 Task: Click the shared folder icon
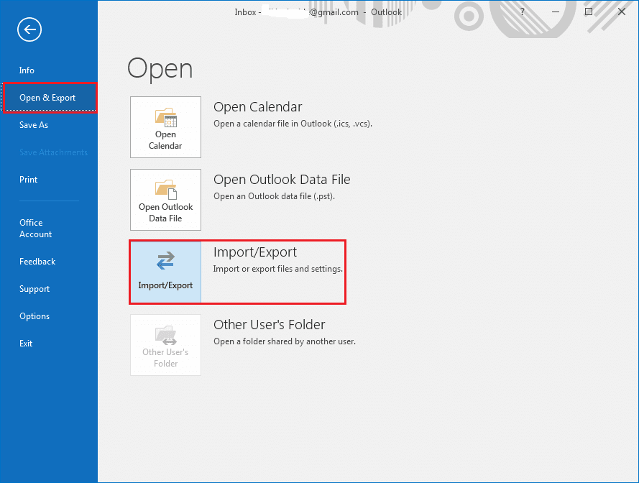166,335
